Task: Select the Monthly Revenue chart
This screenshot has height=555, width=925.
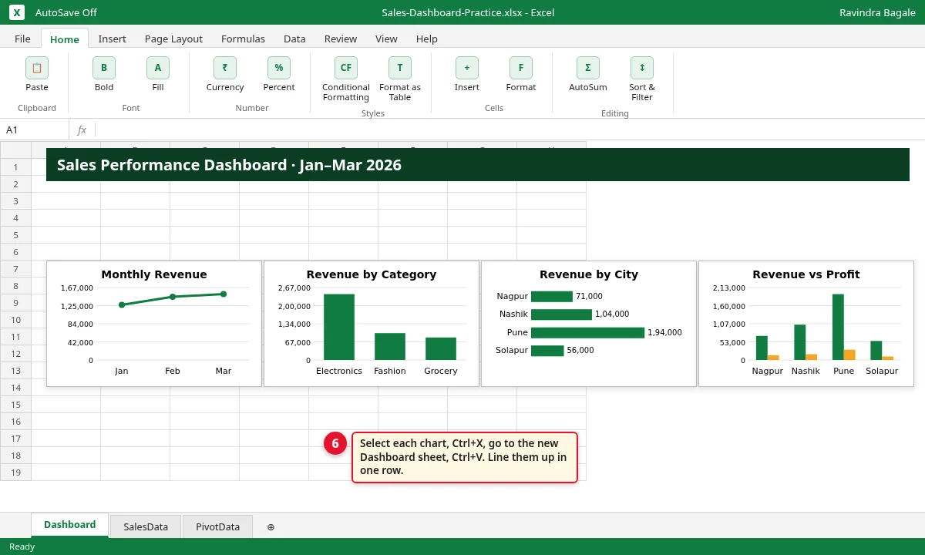Action: 154,324
